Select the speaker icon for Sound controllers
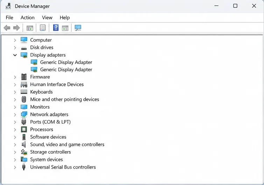Image resolution: width=264 pixels, height=185 pixels. click(24, 145)
